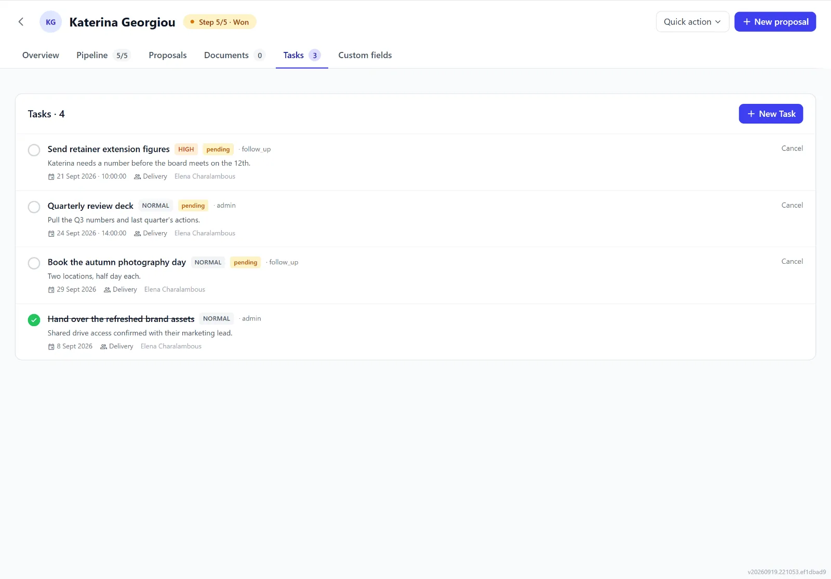Click the Tasks · 4 panel heading
The width and height of the screenshot is (831, 579).
(x=46, y=114)
